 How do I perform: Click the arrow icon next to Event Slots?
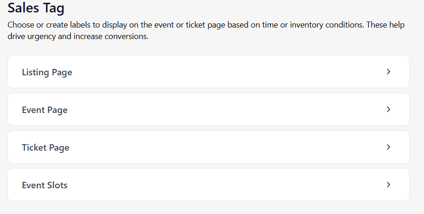(x=389, y=185)
